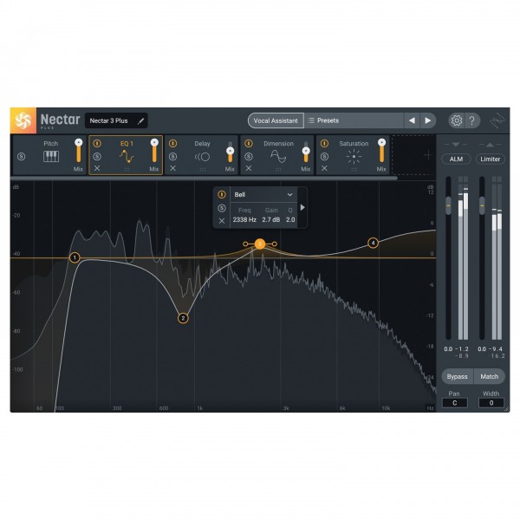Click the 2.0 Q value

(290, 219)
